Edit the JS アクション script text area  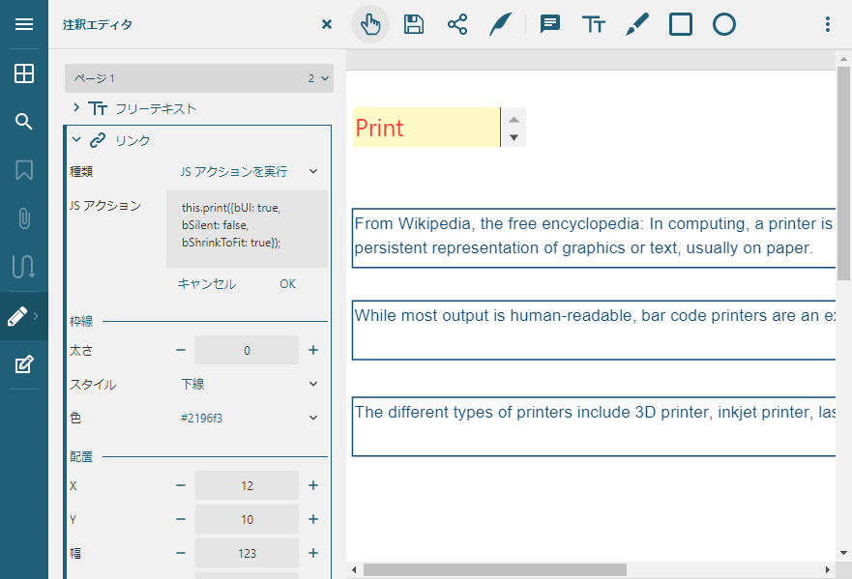(x=248, y=229)
